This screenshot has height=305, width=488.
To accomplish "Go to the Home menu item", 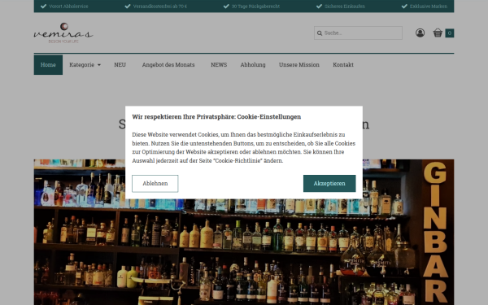I will pos(48,65).
